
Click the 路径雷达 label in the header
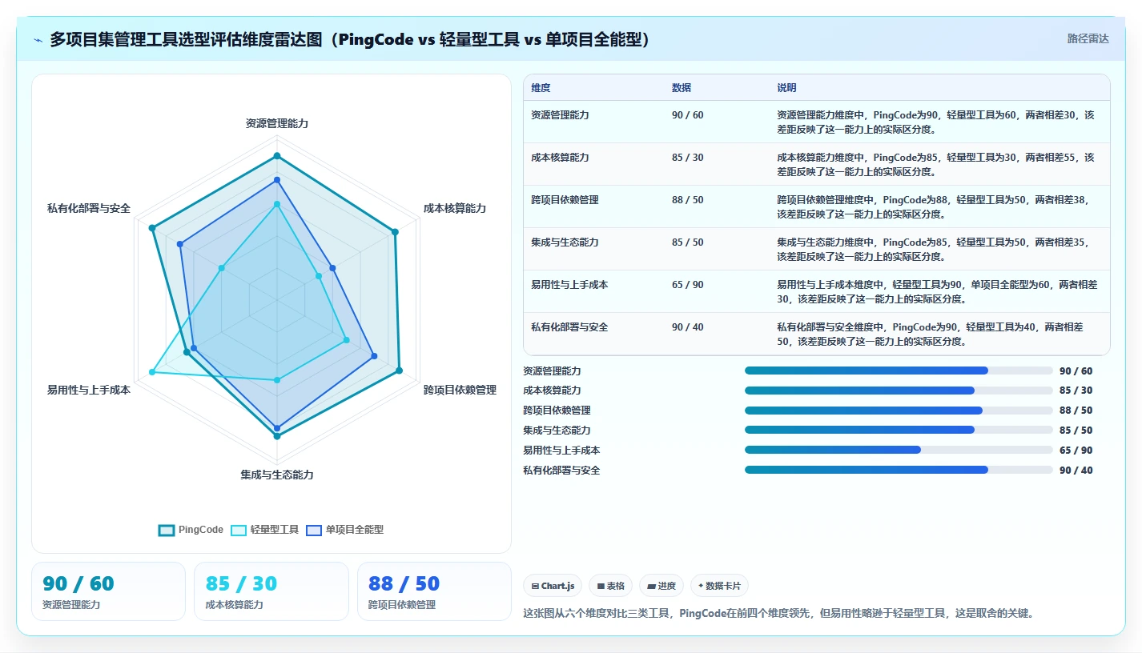click(x=1088, y=38)
